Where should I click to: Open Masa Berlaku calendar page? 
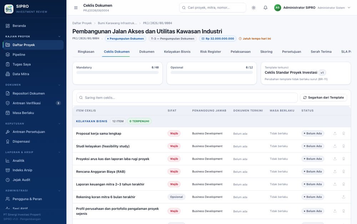[33, 113]
